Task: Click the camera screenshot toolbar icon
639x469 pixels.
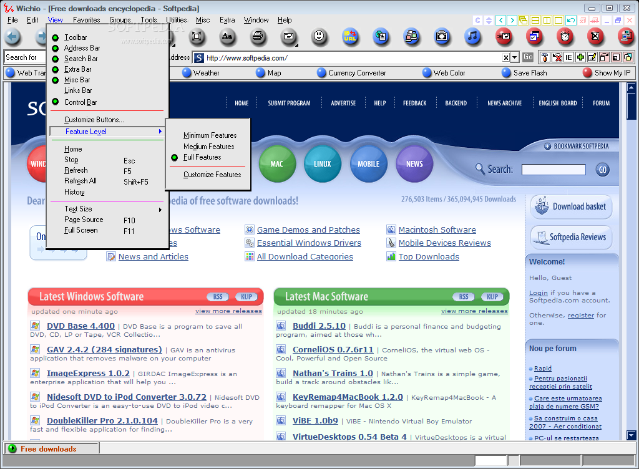Action: click(x=442, y=37)
